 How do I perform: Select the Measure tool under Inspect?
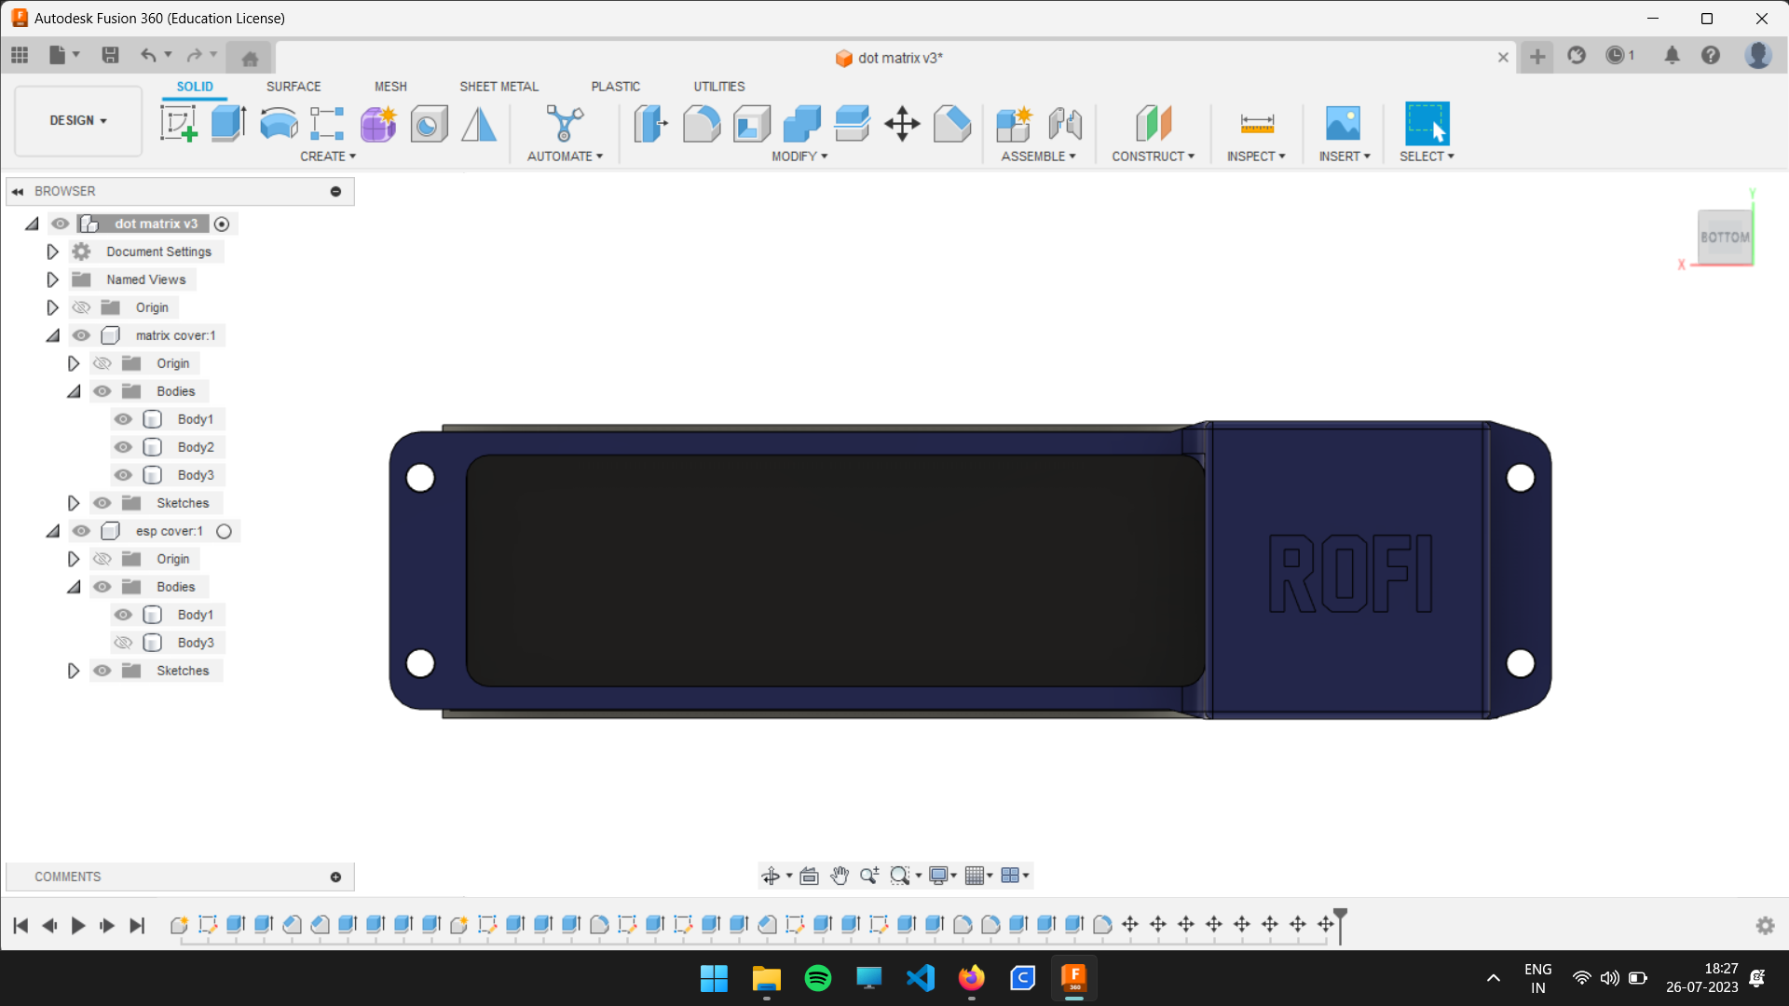(x=1256, y=124)
